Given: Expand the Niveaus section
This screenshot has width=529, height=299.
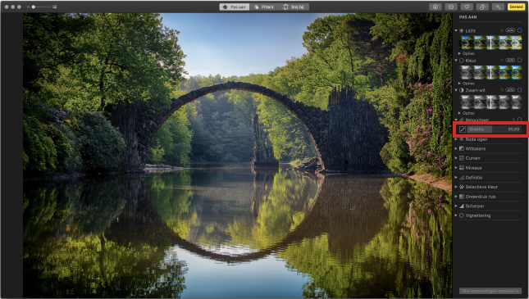Looking at the screenshot, I should coord(456,168).
